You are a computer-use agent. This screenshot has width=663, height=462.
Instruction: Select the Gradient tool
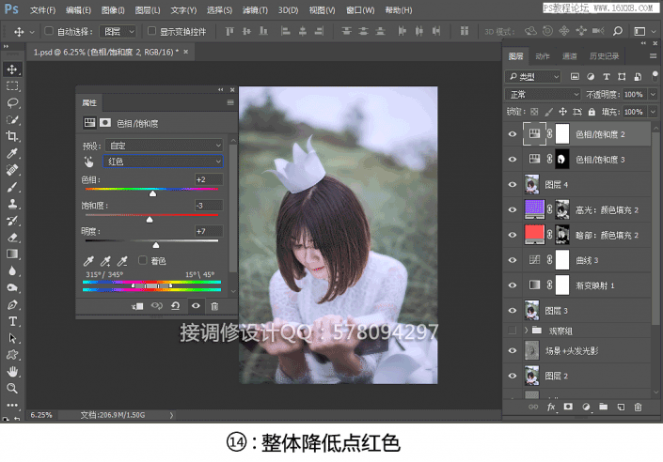pyautogui.click(x=12, y=254)
